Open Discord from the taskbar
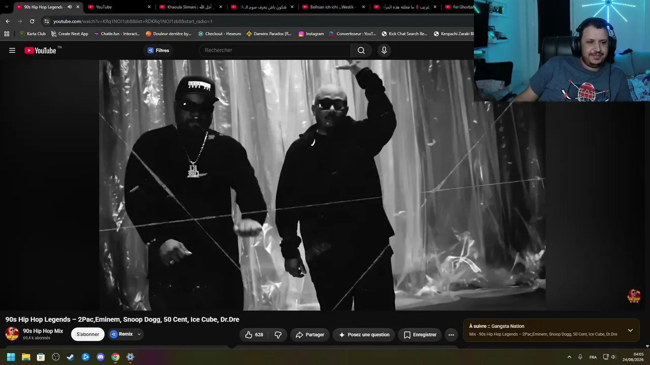The height and width of the screenshot is (365, 650). pos(101,357)
